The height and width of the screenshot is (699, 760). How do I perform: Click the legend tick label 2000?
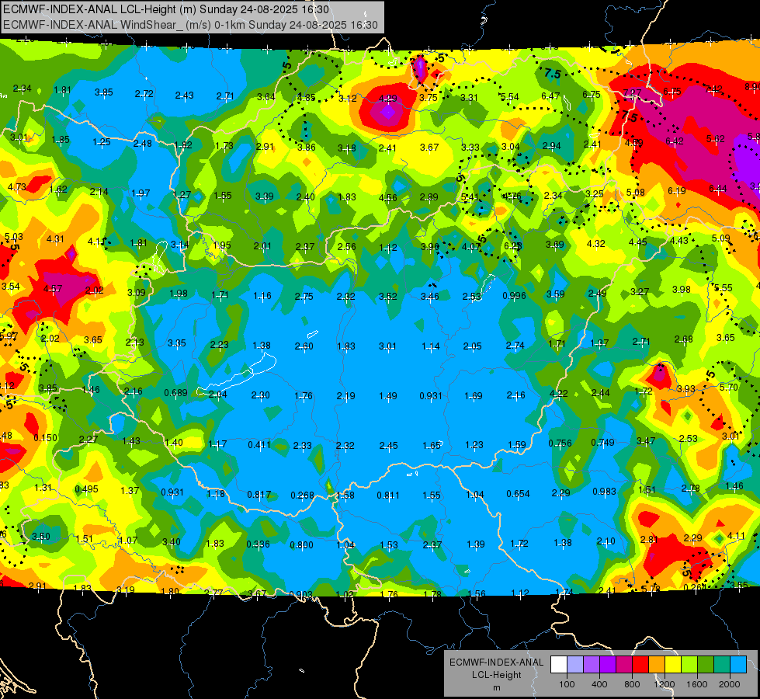730,684
